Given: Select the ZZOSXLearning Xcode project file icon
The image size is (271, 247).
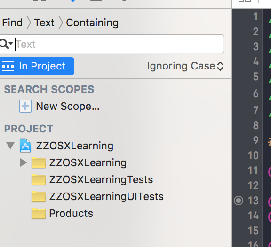Looking at the screenshot, I should click(x=25, y=146).
